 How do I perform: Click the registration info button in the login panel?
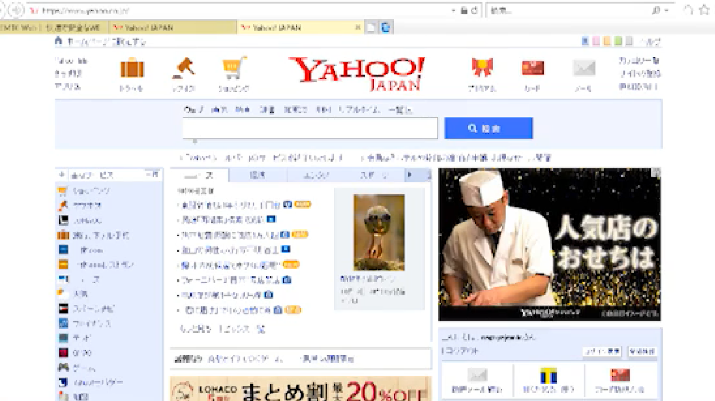click(642, 351)
